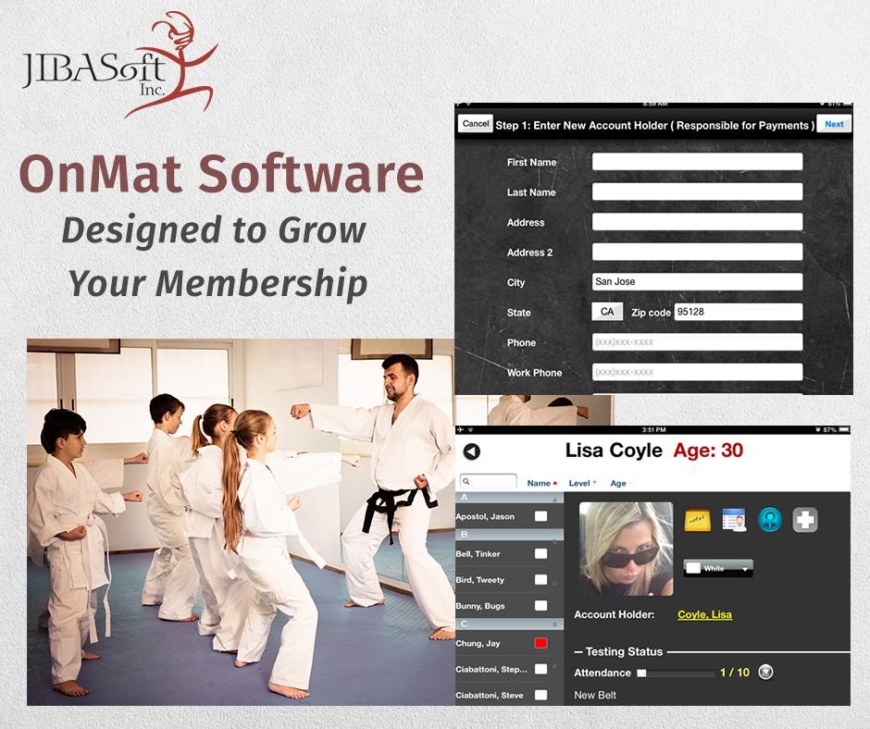Image resolution: width=870 pixels, height=729 pixels.
Task: Tap the JIBASoft Inc. logo
Action: (x=119, y=65)
